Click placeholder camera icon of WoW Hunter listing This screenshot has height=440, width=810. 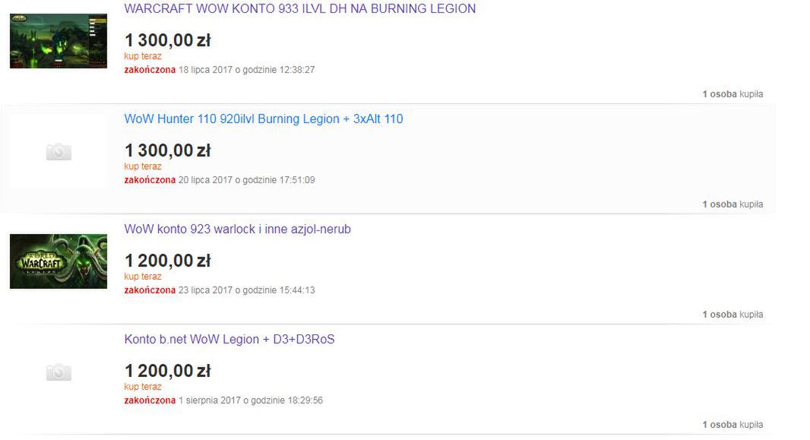pyautogui.click(x=59, y=151)
